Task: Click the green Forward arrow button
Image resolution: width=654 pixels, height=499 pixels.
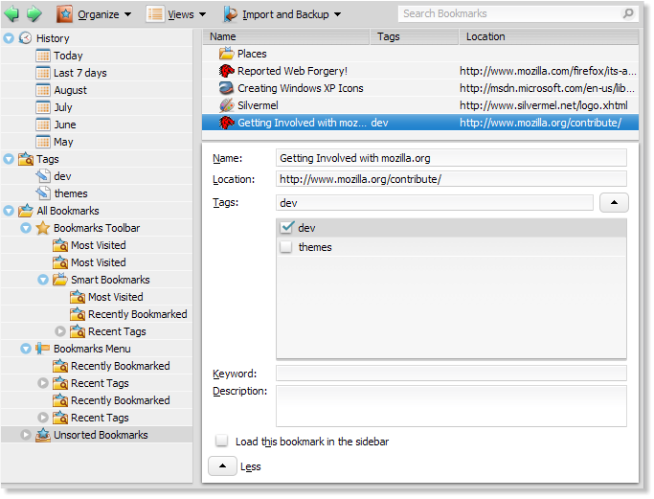Action: [x=34, y=13]
